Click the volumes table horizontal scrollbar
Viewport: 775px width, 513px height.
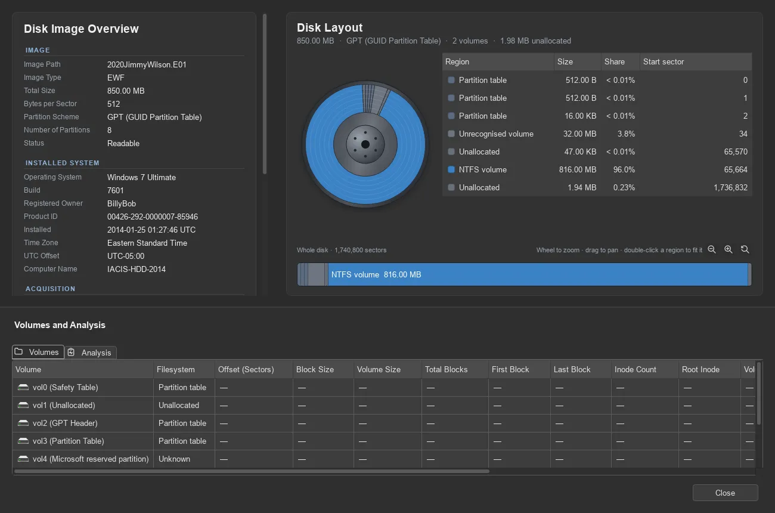pyautogui.click(x=252, y=471)
